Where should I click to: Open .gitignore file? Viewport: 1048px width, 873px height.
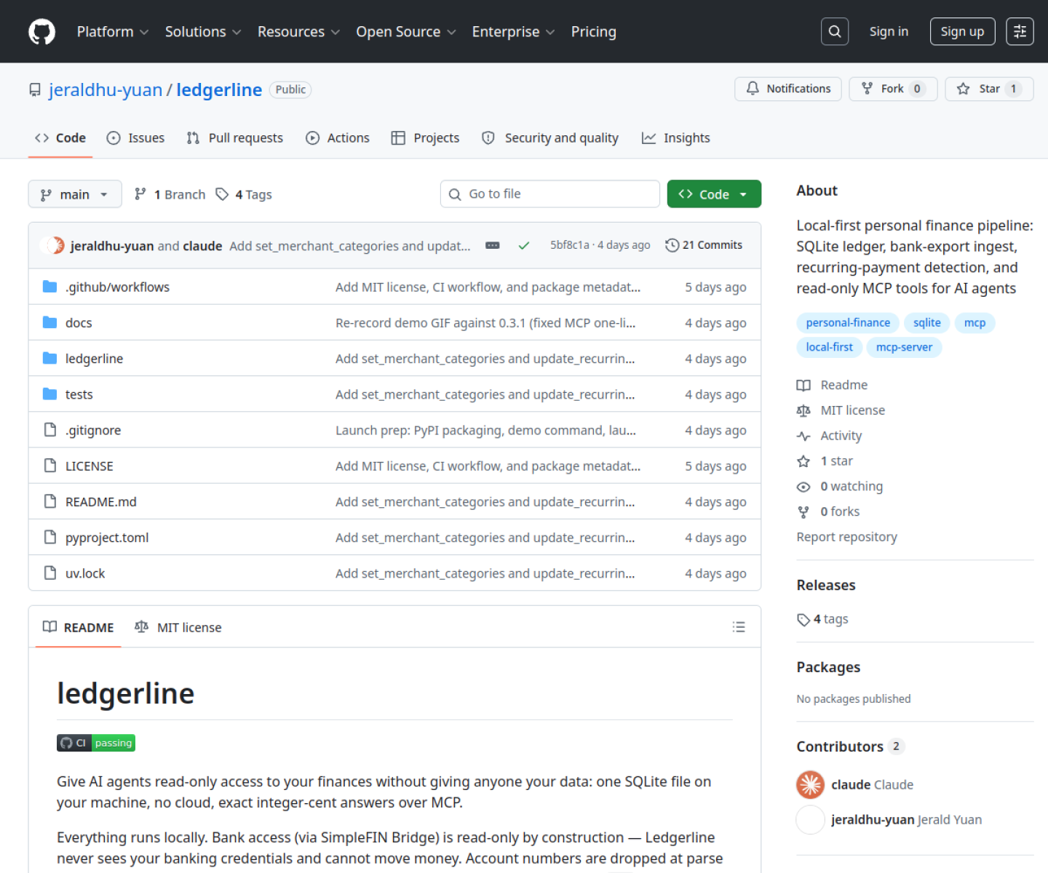click(93, 430)
